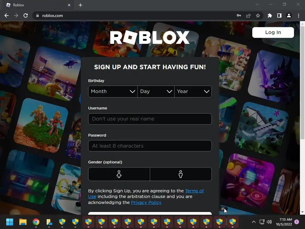Open a new browser tab

(x=80, y=5)
